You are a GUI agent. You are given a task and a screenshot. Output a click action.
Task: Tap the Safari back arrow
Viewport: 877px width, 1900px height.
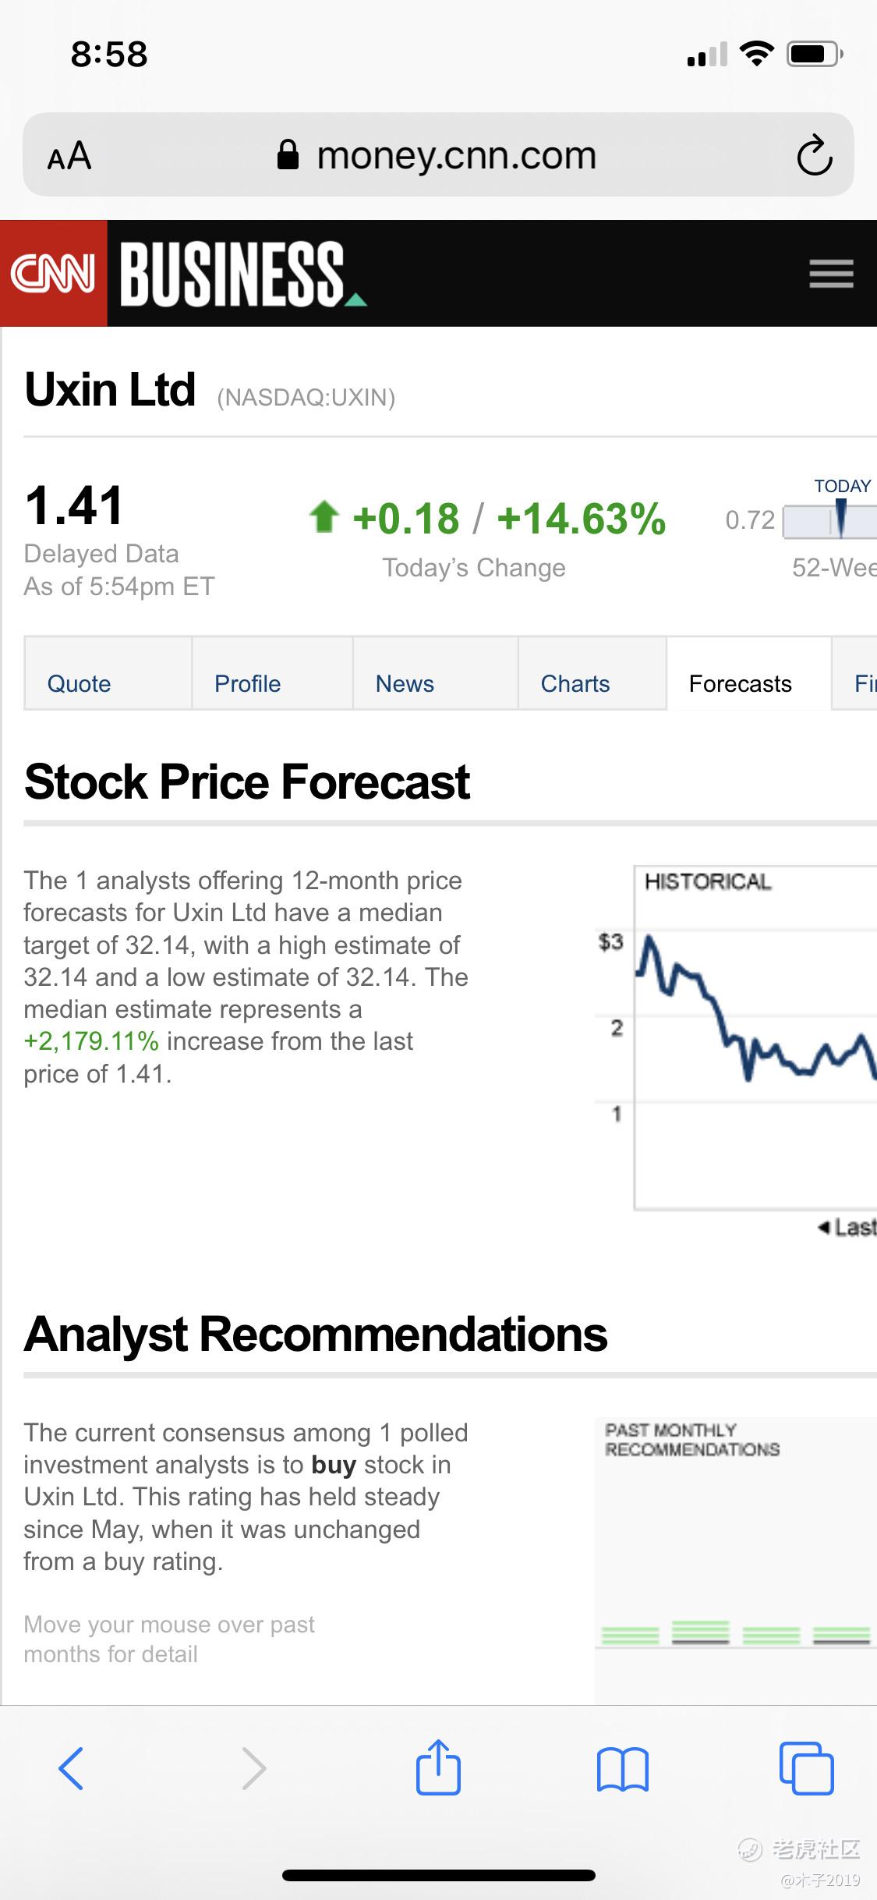tap(71, 1768)
